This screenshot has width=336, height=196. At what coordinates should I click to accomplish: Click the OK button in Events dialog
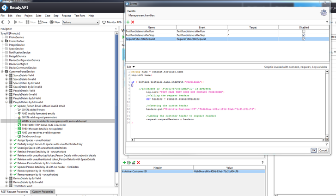(x=313, y=150)
